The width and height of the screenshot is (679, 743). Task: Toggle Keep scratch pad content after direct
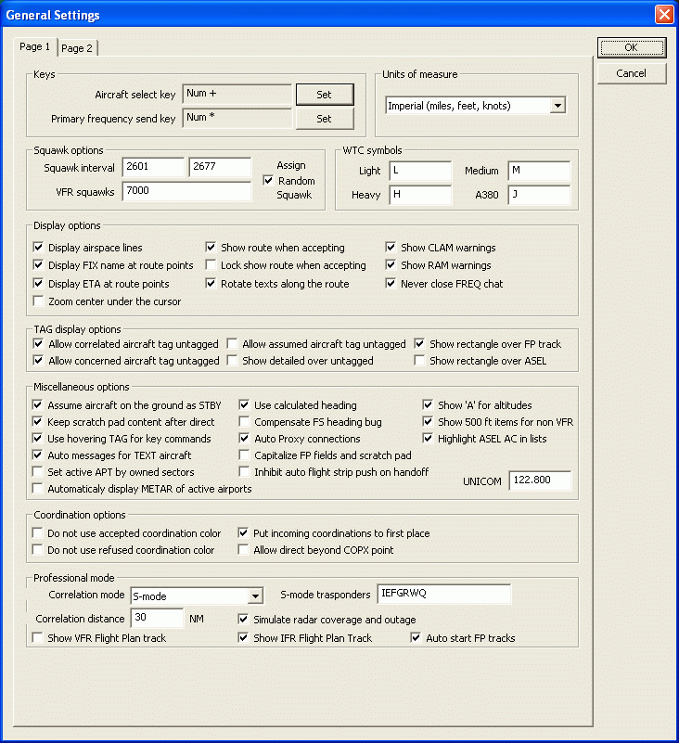[x=37, y=421]
